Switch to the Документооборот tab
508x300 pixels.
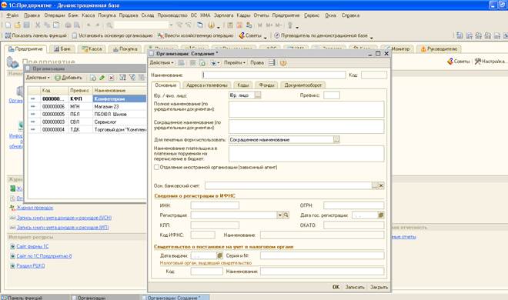[x=303, y=85]
